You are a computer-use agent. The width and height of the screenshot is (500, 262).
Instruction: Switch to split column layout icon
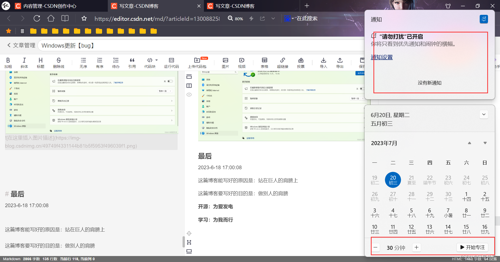(x=189, y=86)
